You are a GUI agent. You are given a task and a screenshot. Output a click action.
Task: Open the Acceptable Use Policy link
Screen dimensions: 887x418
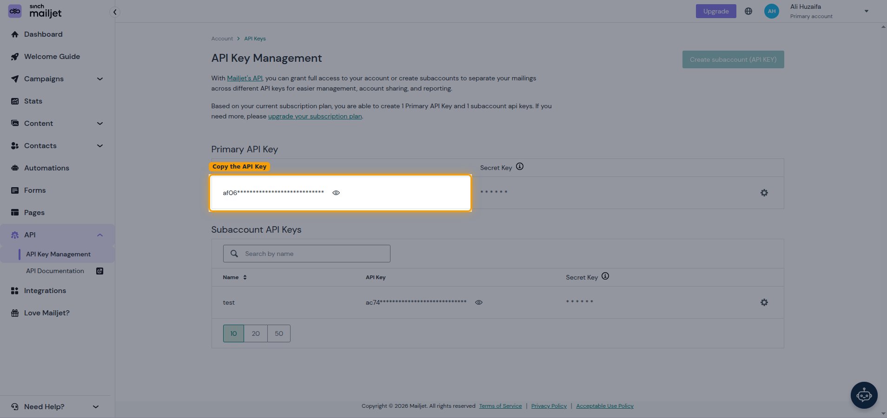[x=605, y=406]
